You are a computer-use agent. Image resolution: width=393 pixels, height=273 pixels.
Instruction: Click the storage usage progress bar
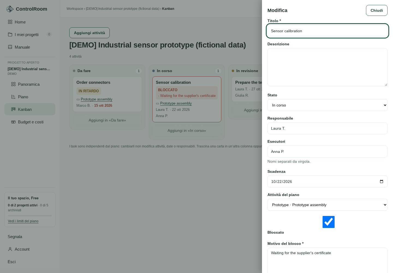(x=30, y=216)
